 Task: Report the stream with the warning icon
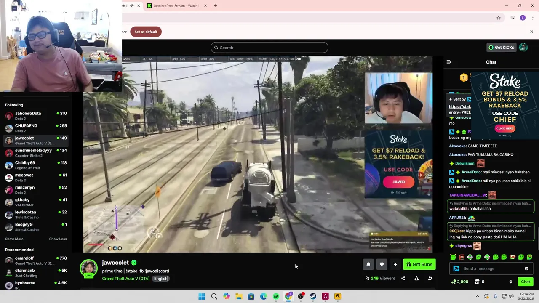click(x=416, y=278)
